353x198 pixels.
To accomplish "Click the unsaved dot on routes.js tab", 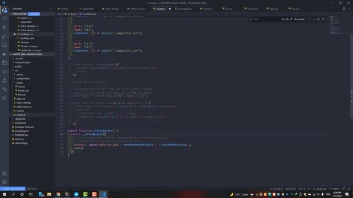I will pos(170,9).
